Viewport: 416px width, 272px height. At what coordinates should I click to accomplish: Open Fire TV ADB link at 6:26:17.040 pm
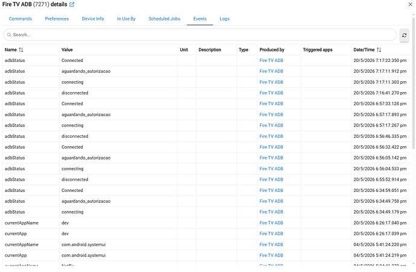(271, 223)
